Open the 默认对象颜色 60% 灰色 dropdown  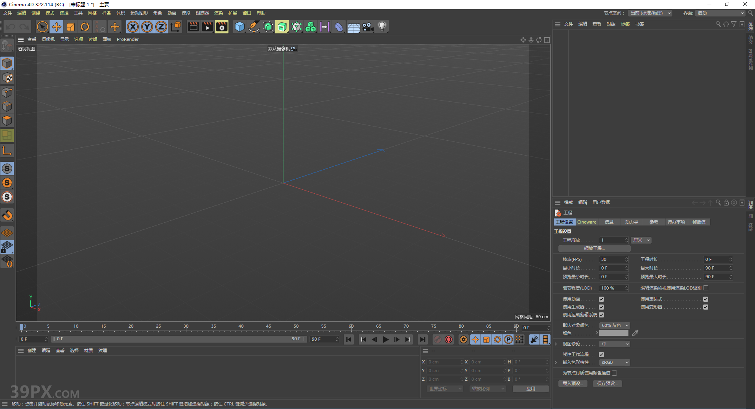pos(614,325)
